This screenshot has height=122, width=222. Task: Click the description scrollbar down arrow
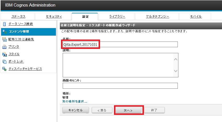tap(176, 71)
